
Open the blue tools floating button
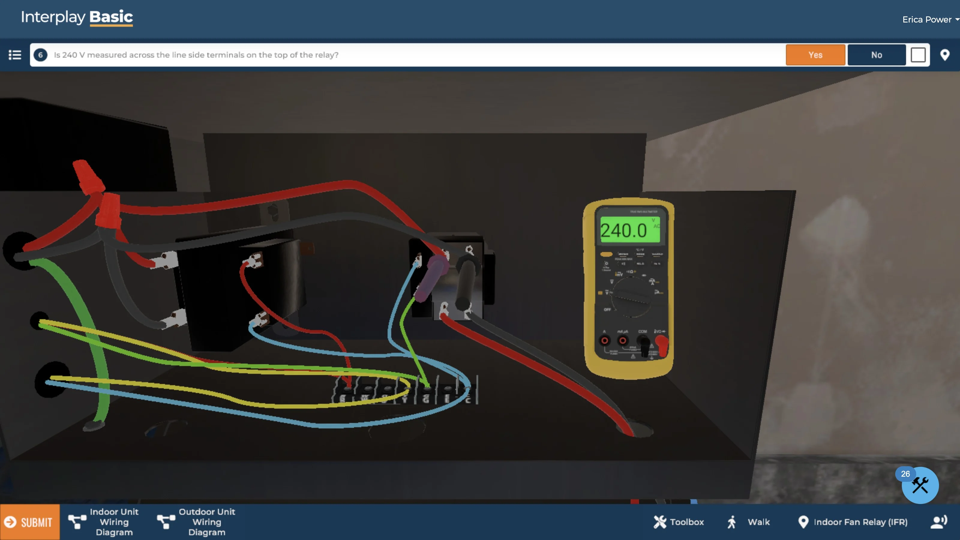coord(920,485)
